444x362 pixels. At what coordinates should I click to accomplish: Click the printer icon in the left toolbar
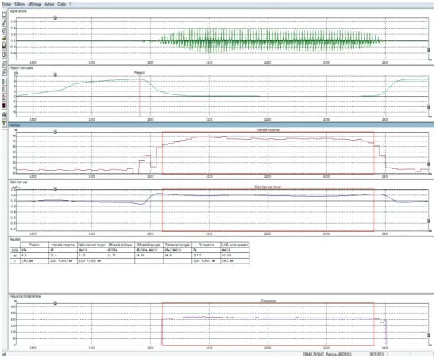(4, 115)
